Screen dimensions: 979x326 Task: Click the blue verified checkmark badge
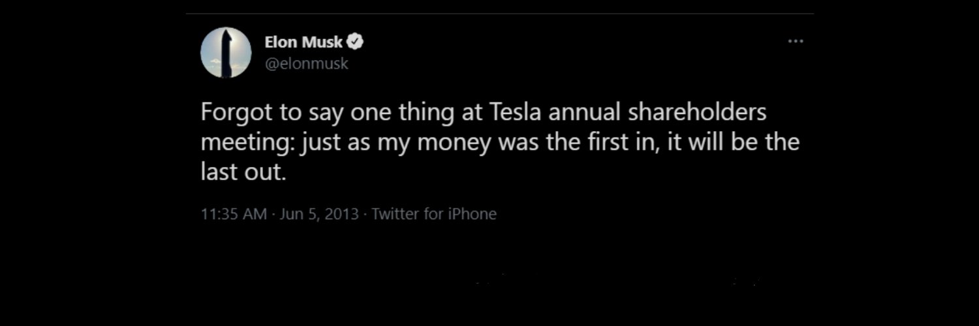[x=355, y=42]
